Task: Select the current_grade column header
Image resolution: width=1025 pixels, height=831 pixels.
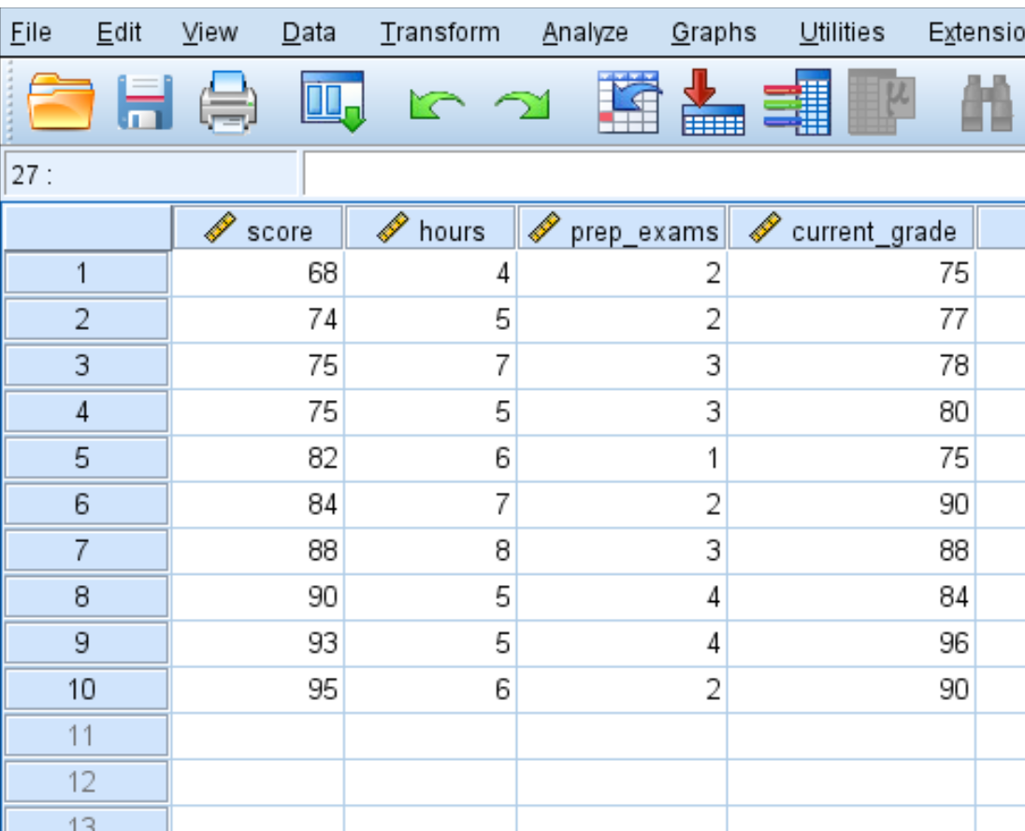Action: pyautogui.click(x=851, y=230)
